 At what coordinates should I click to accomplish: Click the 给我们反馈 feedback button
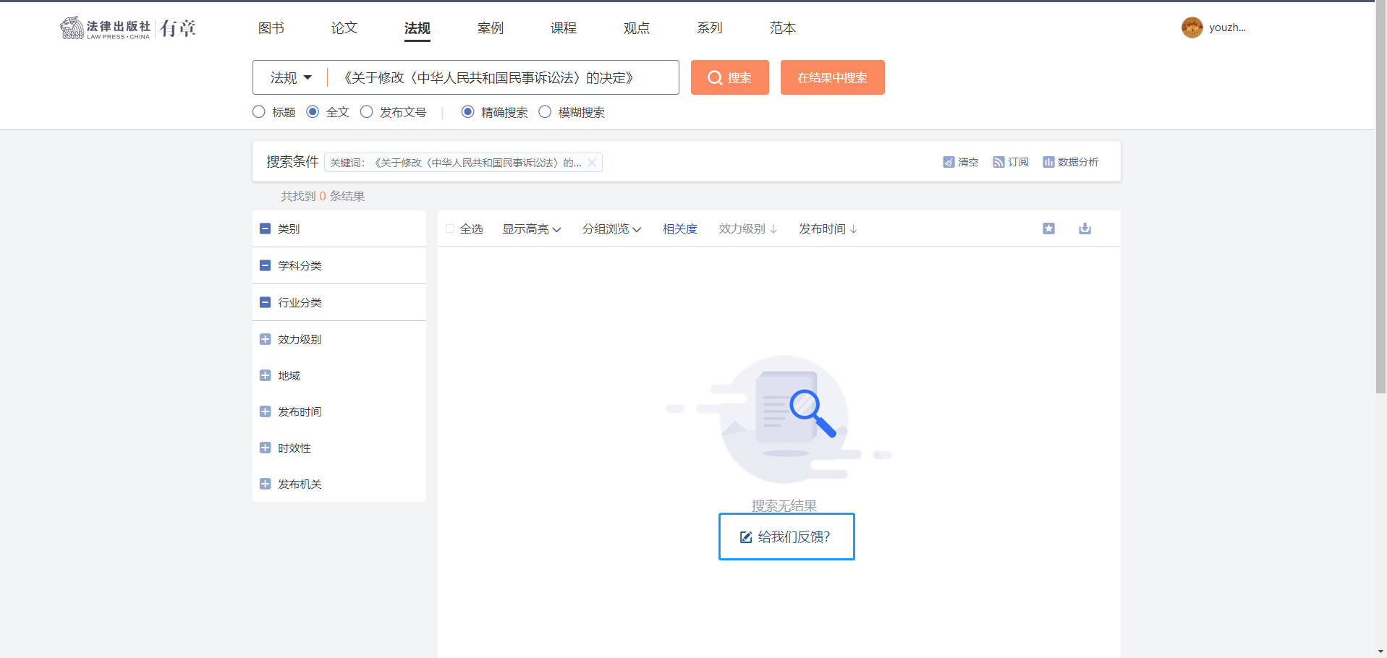coord(786,537)
